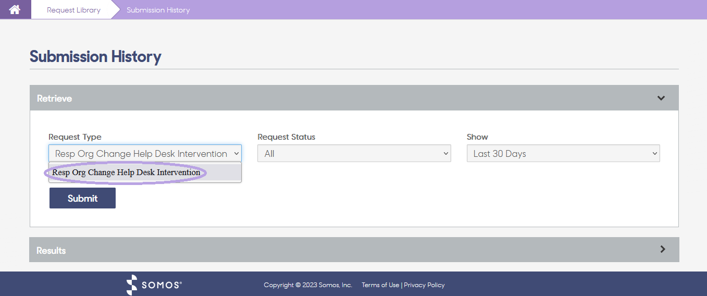
Task: Open the Request Type dropdown
Action: 145,154
